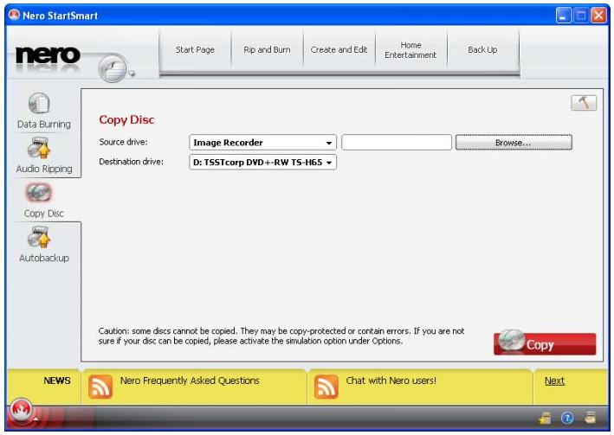Viewport: 614px width, 435px height.
Task: Switch to the Rip and Burn tab
Action: (267, 49)
